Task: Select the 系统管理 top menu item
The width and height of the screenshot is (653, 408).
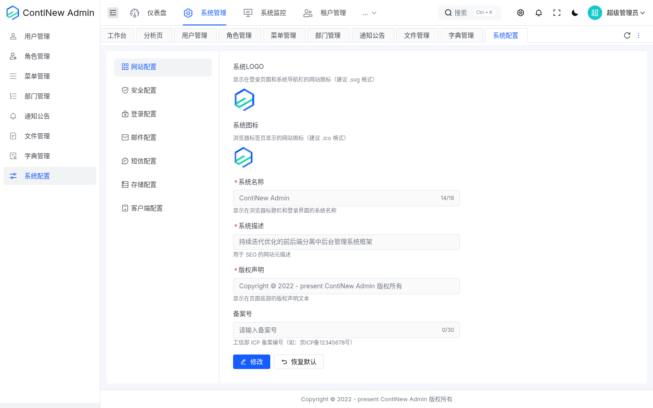Action: [205, 13]
